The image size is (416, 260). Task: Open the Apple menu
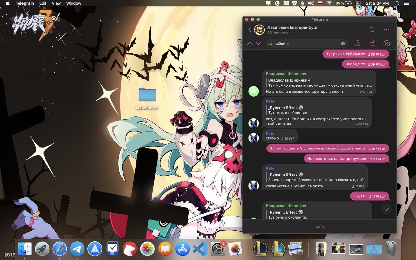[x=8, y=3]
